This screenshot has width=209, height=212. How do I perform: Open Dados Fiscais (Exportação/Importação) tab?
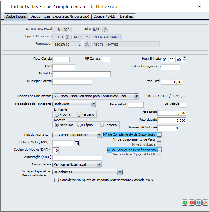click(60, 16)
